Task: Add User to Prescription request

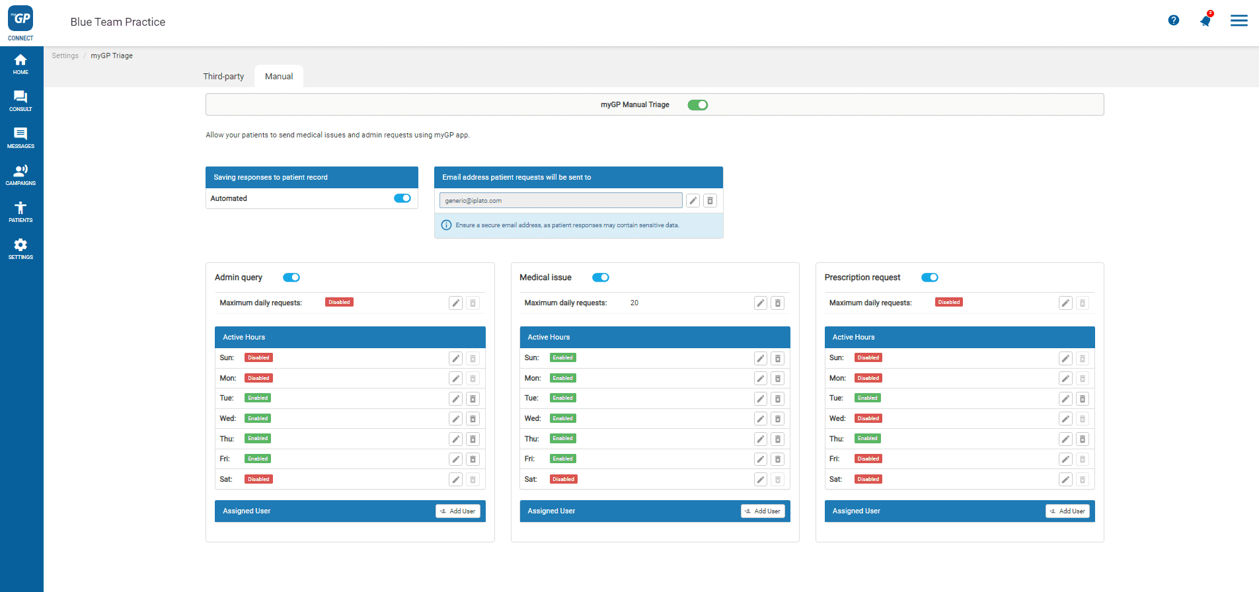Action: pyautogui.click(x=1067, y=511)
